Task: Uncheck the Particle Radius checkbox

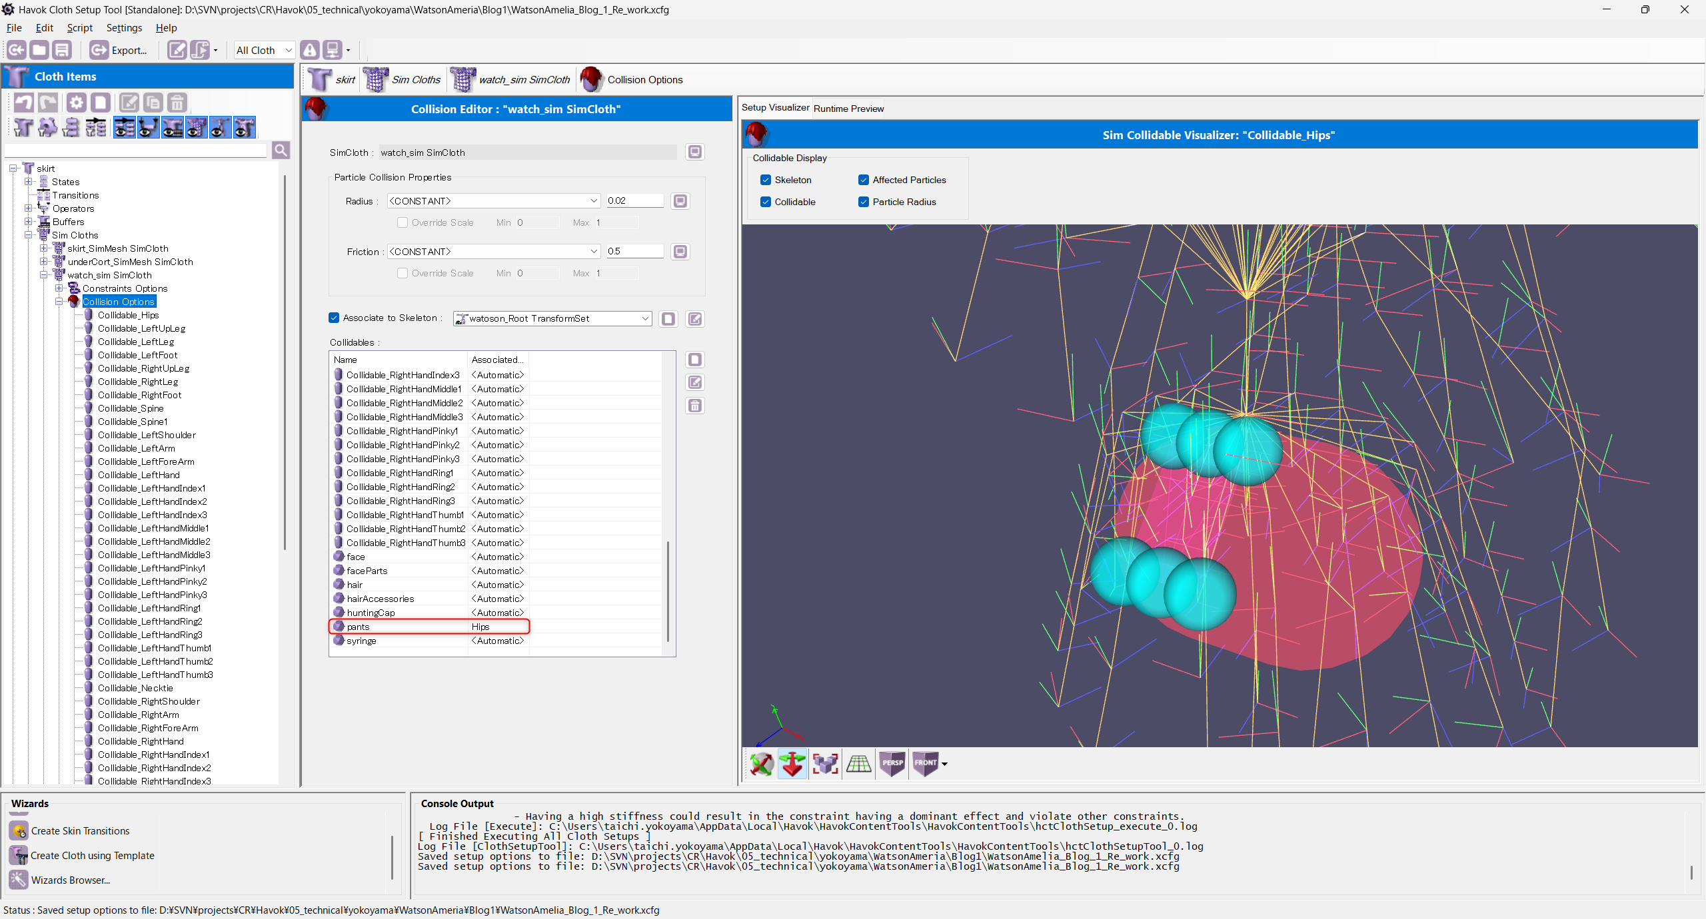Action: tap(864, 202)
